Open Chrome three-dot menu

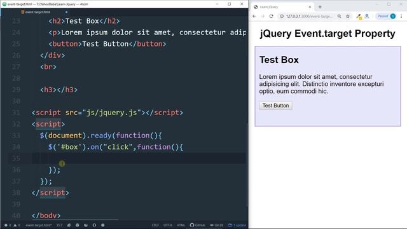coord(401,16)
